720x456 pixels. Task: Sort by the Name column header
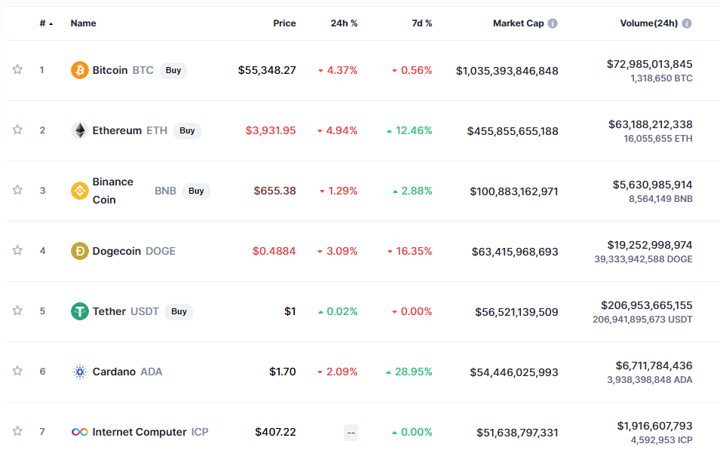click(x=83, y=23)
